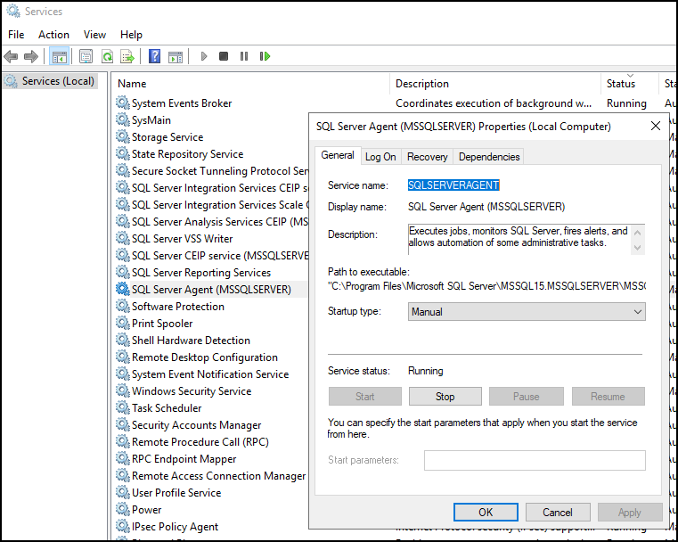Click the Forward arrow toolbar icon
Screen dimensions: 678x542
coord(31,56)
